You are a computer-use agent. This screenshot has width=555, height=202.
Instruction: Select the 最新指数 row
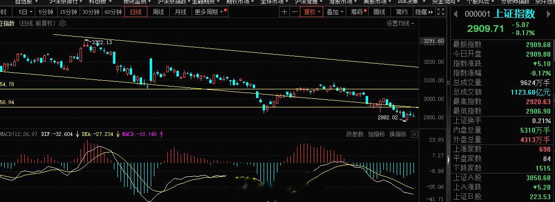[502, 45]
